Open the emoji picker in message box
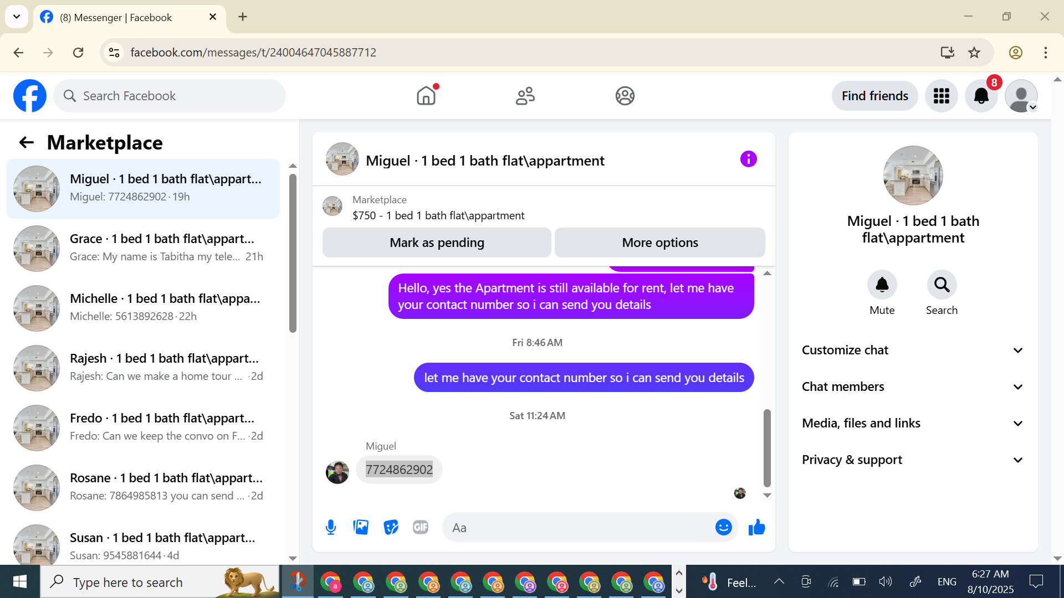 coord(723,527)
